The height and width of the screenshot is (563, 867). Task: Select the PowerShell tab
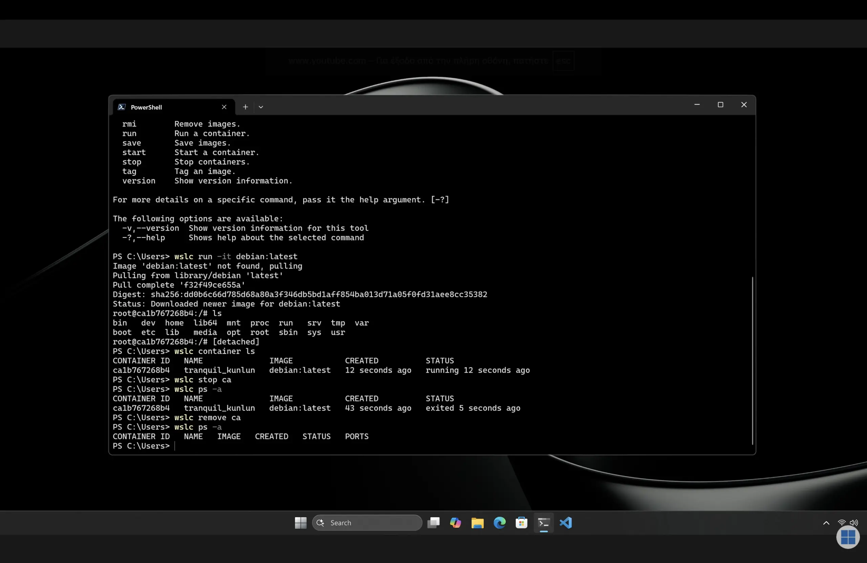pos(174,107)
